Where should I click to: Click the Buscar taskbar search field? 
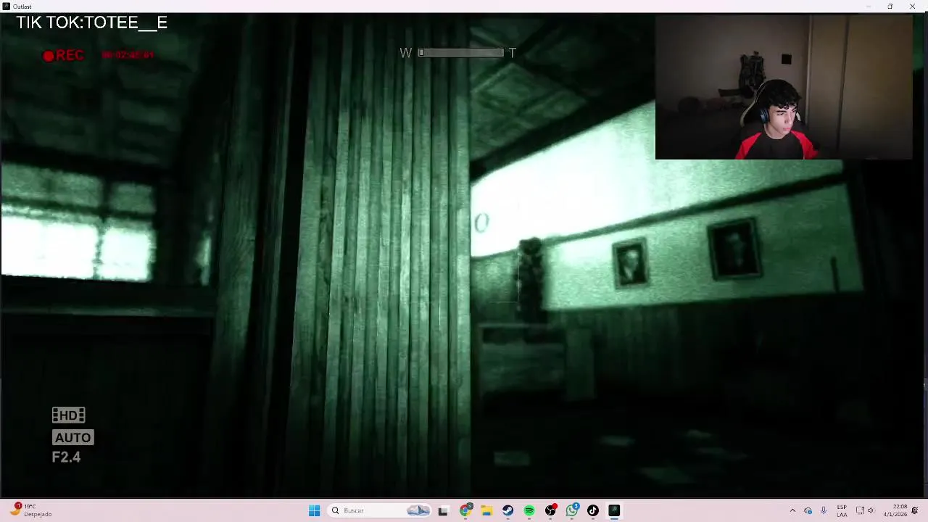click(379, 510)
